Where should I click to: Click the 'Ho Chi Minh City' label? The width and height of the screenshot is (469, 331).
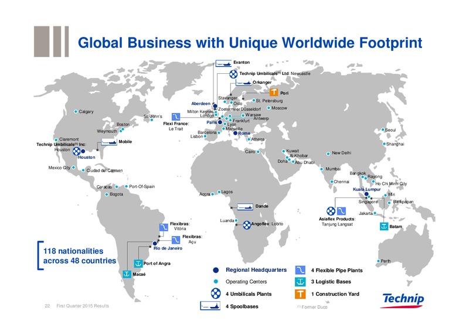(x=391, y=183)
